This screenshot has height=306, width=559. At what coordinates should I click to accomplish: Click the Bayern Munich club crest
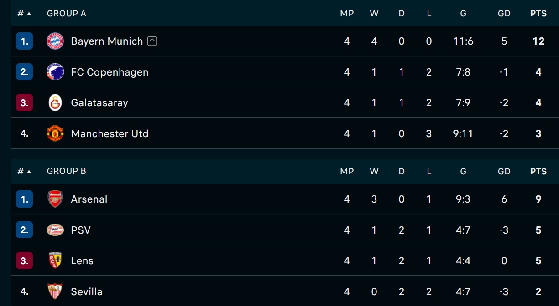[55, 41]
